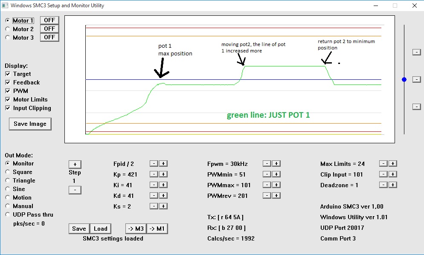424x255 pixels.
Task: Select Triangle out mode
Action: tap(8, 180)
